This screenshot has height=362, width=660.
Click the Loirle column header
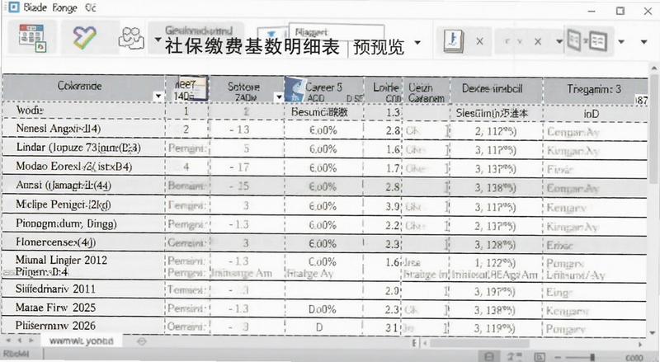click(x=383, y=89)
